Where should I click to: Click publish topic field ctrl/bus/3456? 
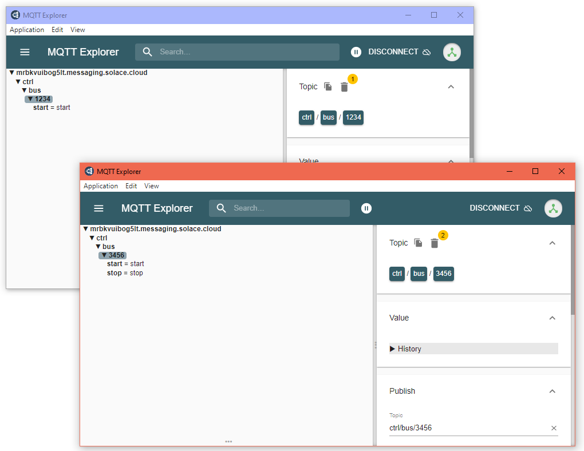[468, 428]
